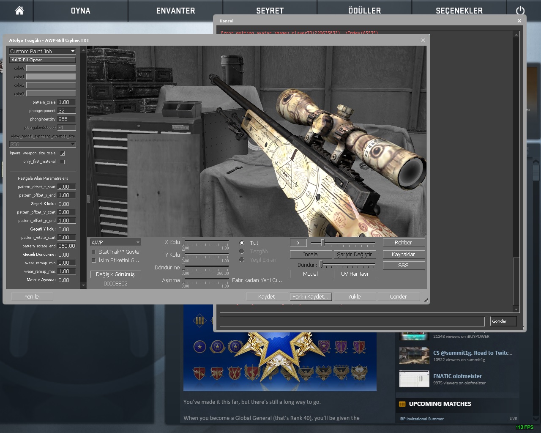Image resolution: width=541 pixels, height=433 pixels.
Task: Click the pattern_offset_y_start field
Action: click(x=67, y=212)
